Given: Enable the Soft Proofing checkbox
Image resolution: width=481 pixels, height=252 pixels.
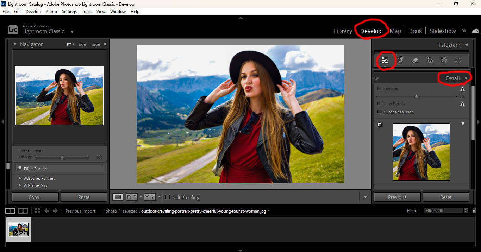Looking at the screenshot, I should 167,197.
